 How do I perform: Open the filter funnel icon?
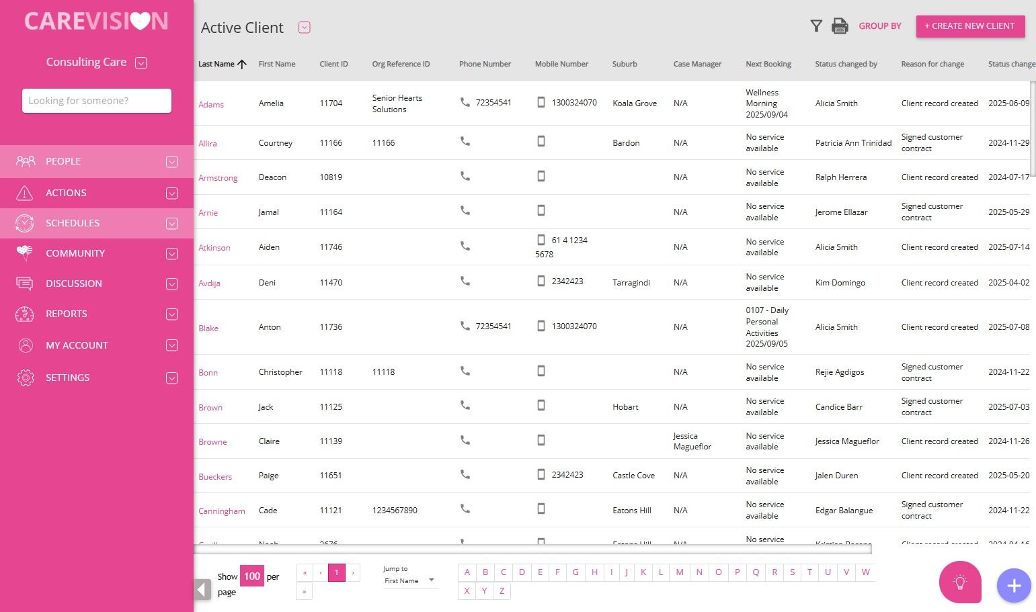pyautogui.click(x=816, y=26)
